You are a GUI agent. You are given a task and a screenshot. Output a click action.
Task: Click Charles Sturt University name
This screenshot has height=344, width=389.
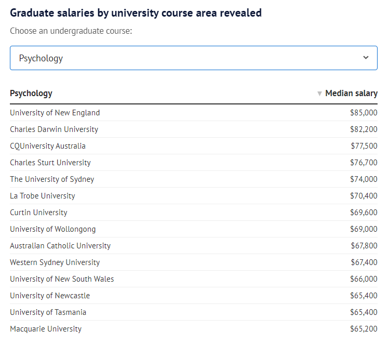[x=50, y=163]
